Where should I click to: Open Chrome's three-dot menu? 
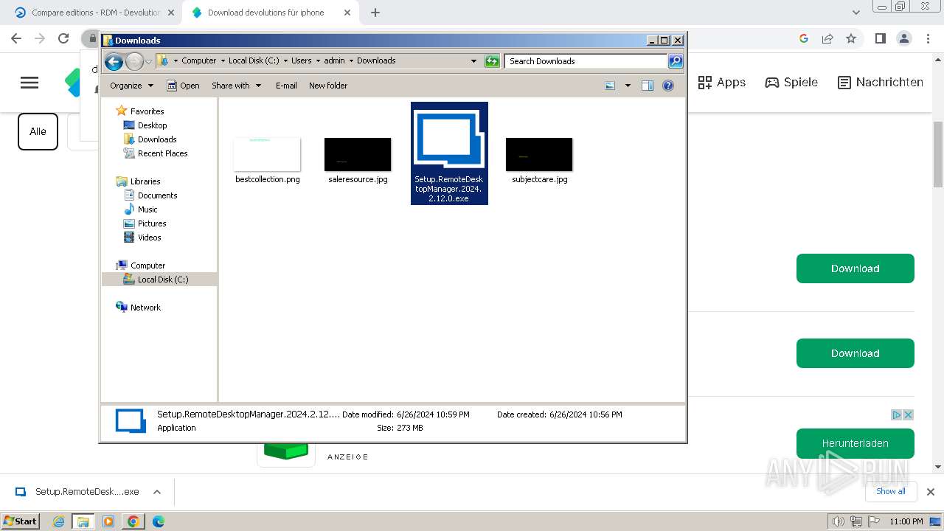point(928,38)
